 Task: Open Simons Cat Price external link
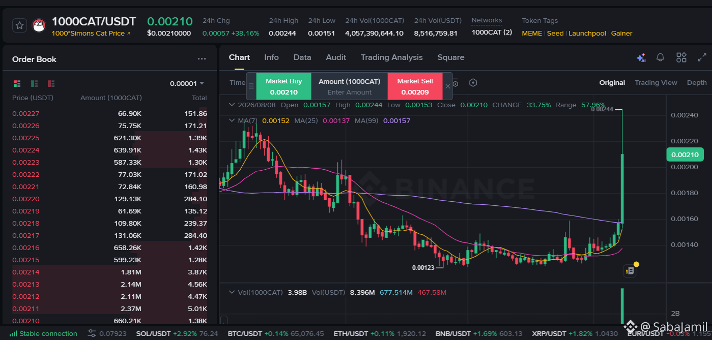[x=91, y=34]
